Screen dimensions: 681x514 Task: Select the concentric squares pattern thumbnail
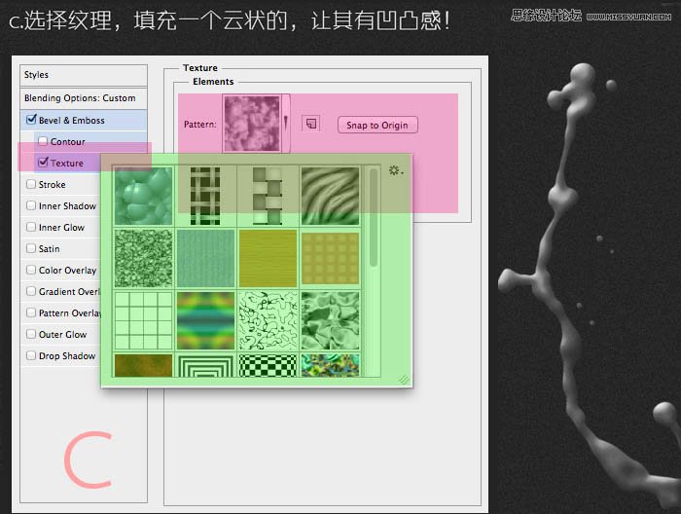(205, 365)
